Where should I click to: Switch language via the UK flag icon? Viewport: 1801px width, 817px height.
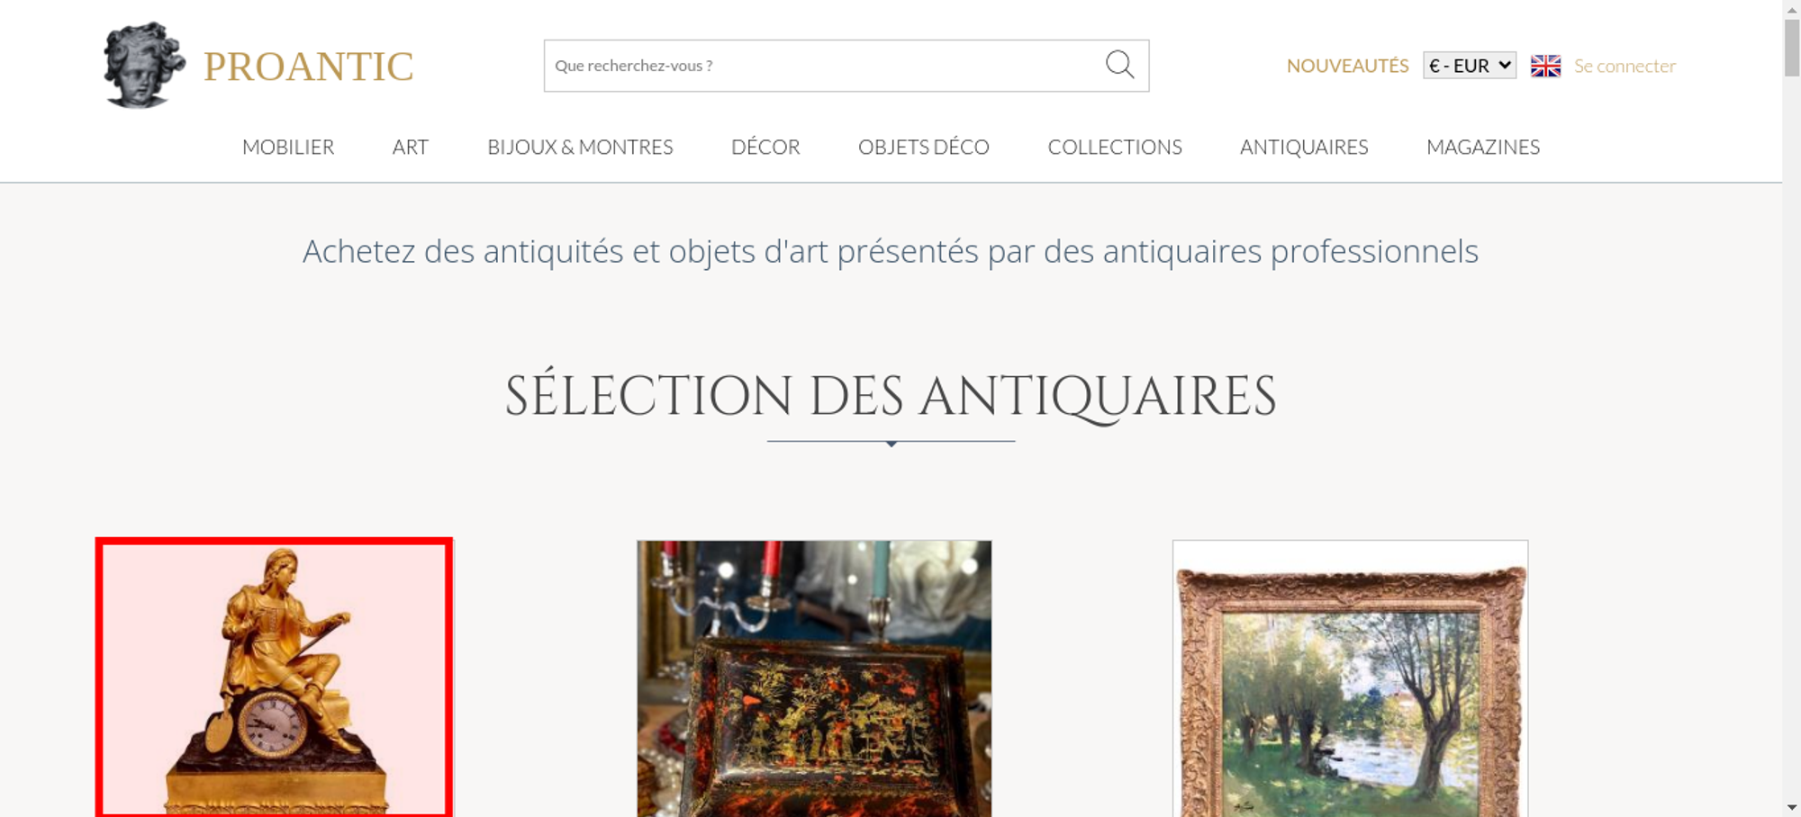tap(1545, 66)
